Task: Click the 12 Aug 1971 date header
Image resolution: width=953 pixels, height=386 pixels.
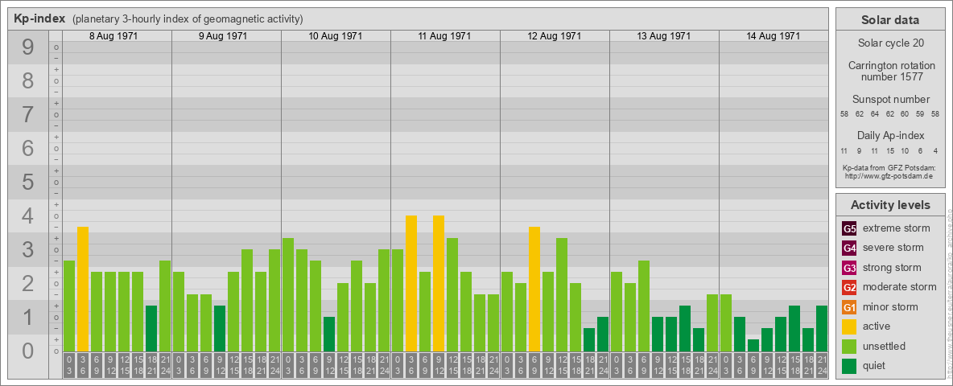Action: pos(555,36)
